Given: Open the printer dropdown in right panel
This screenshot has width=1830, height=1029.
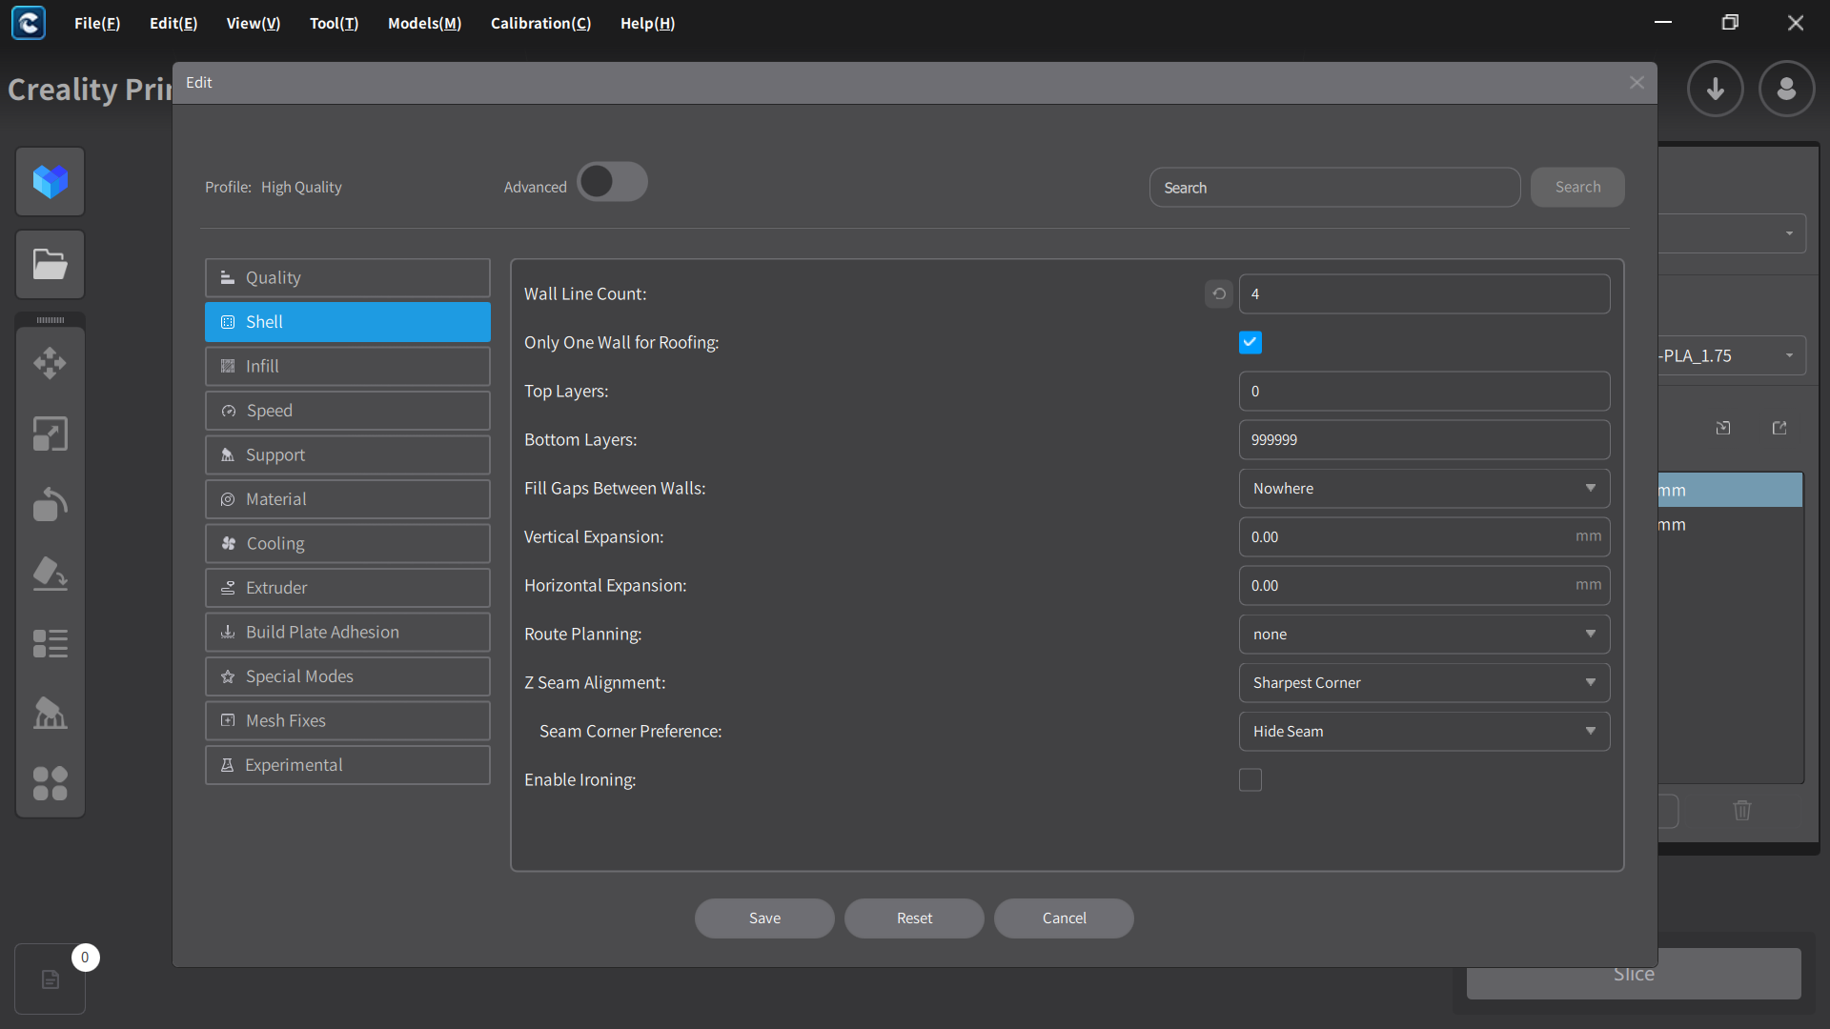Looking at the screenshot, I should 1732,233.
